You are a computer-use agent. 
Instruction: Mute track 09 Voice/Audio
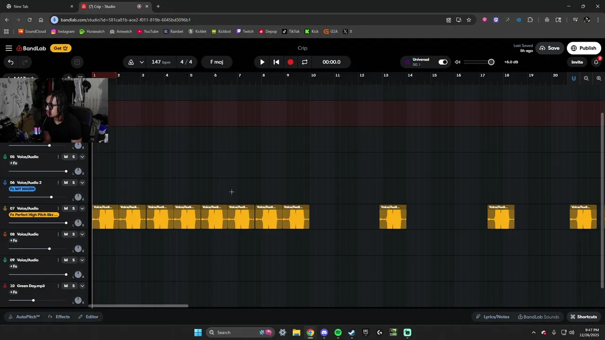pyautogui.click(x=66, y=260)
